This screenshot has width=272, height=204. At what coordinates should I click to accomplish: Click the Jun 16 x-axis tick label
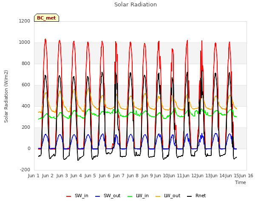point(246,176)
